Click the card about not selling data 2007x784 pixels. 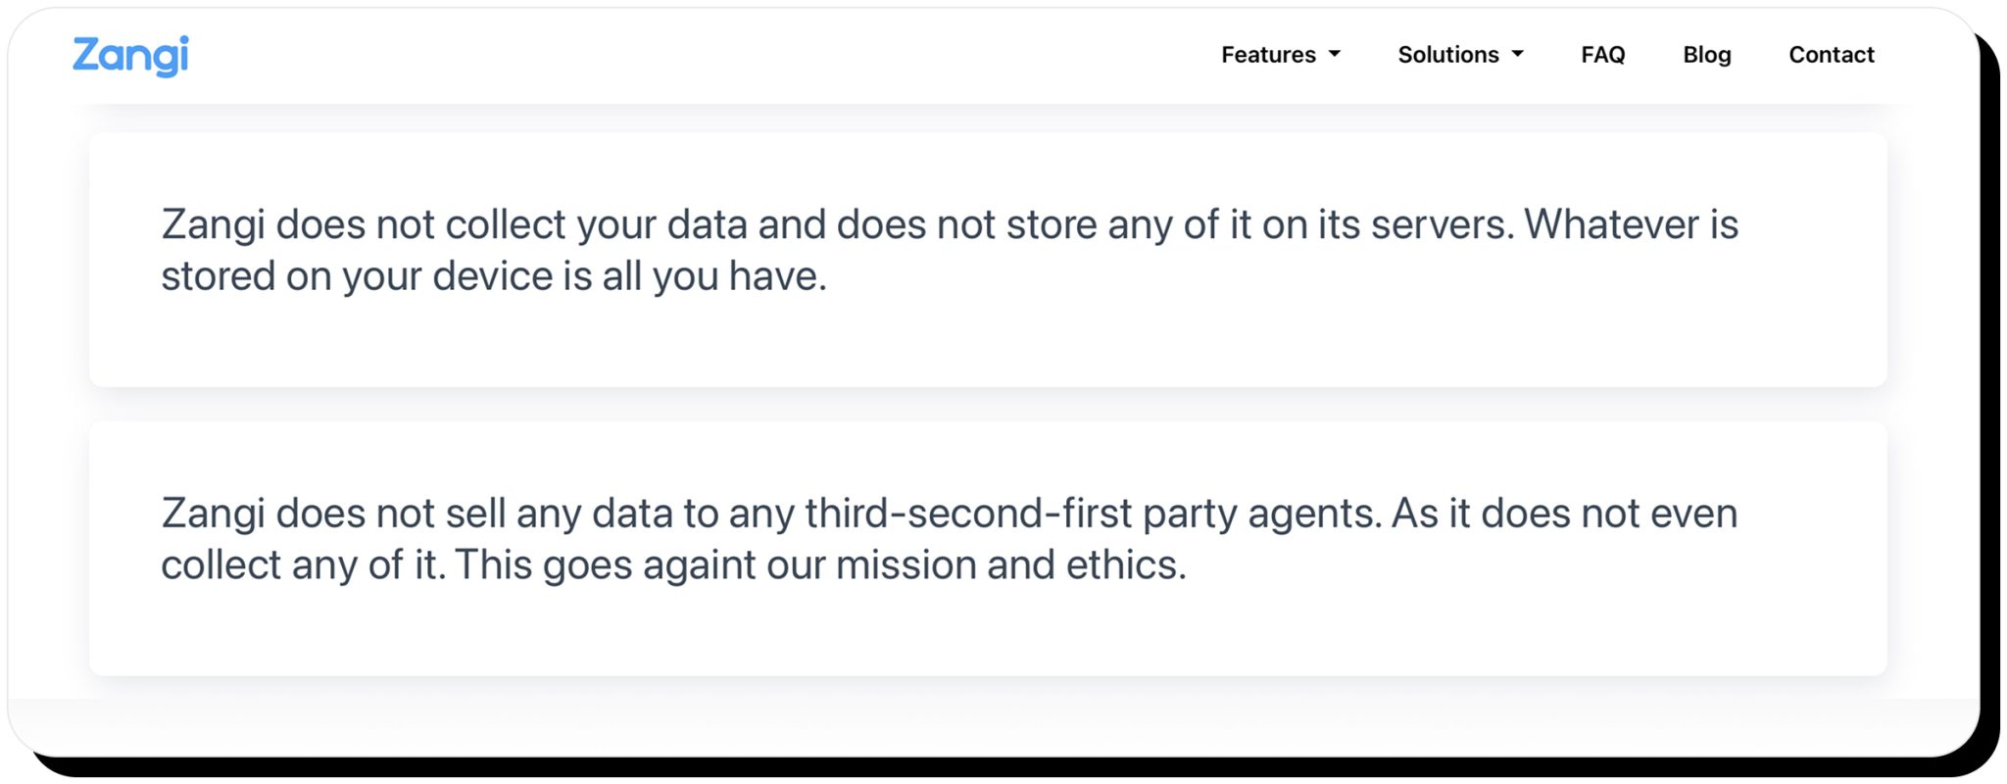coord(992,547)
